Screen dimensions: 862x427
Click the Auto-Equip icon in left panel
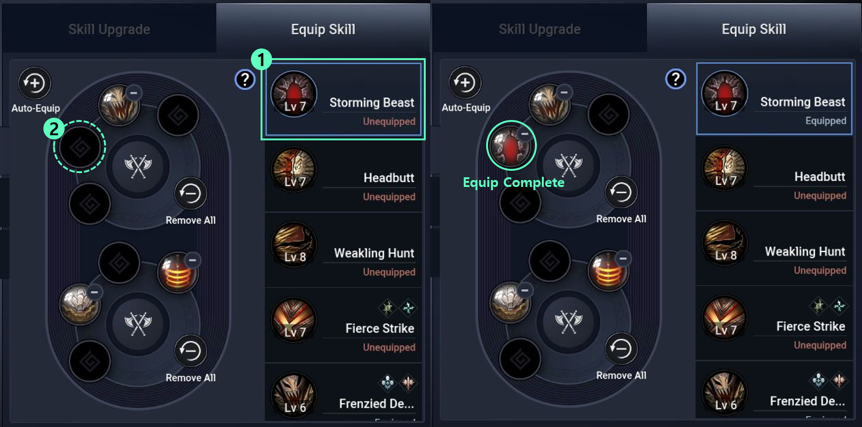35,84
